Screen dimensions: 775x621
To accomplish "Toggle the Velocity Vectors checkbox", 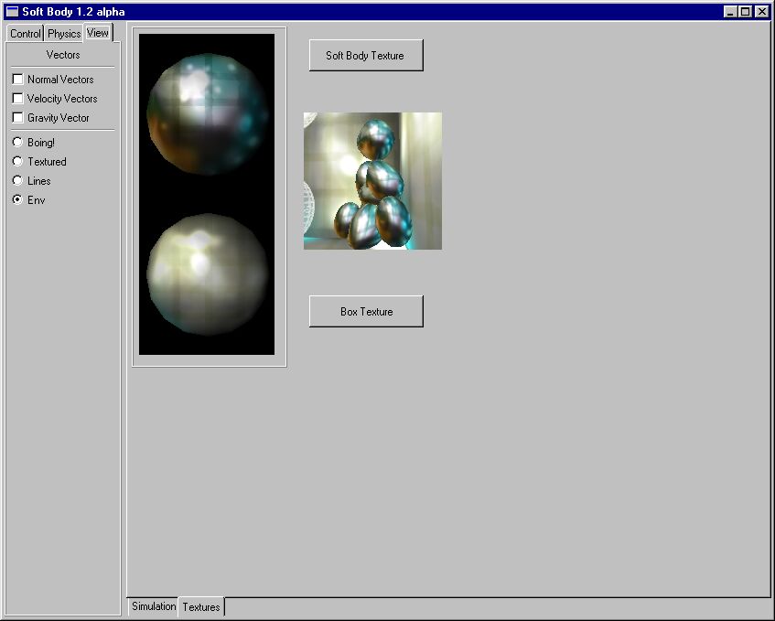I will click(18, 99).
